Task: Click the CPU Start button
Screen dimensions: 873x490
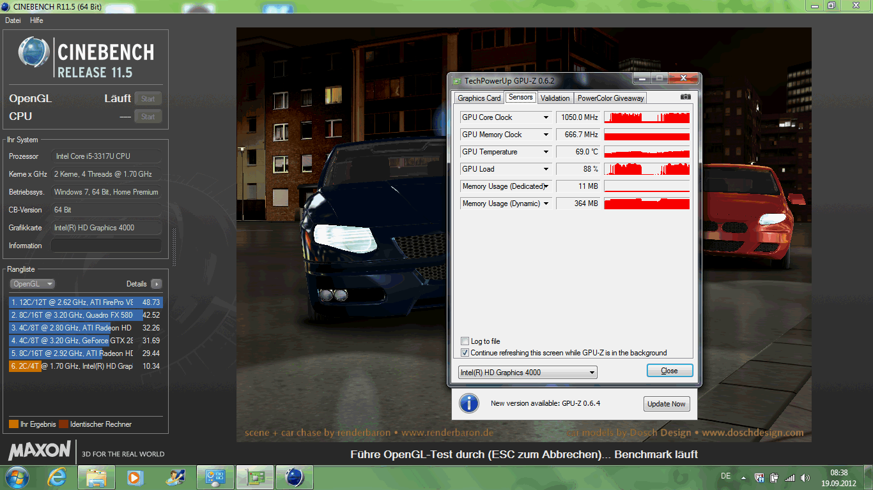Action: (x=148, y=117)
